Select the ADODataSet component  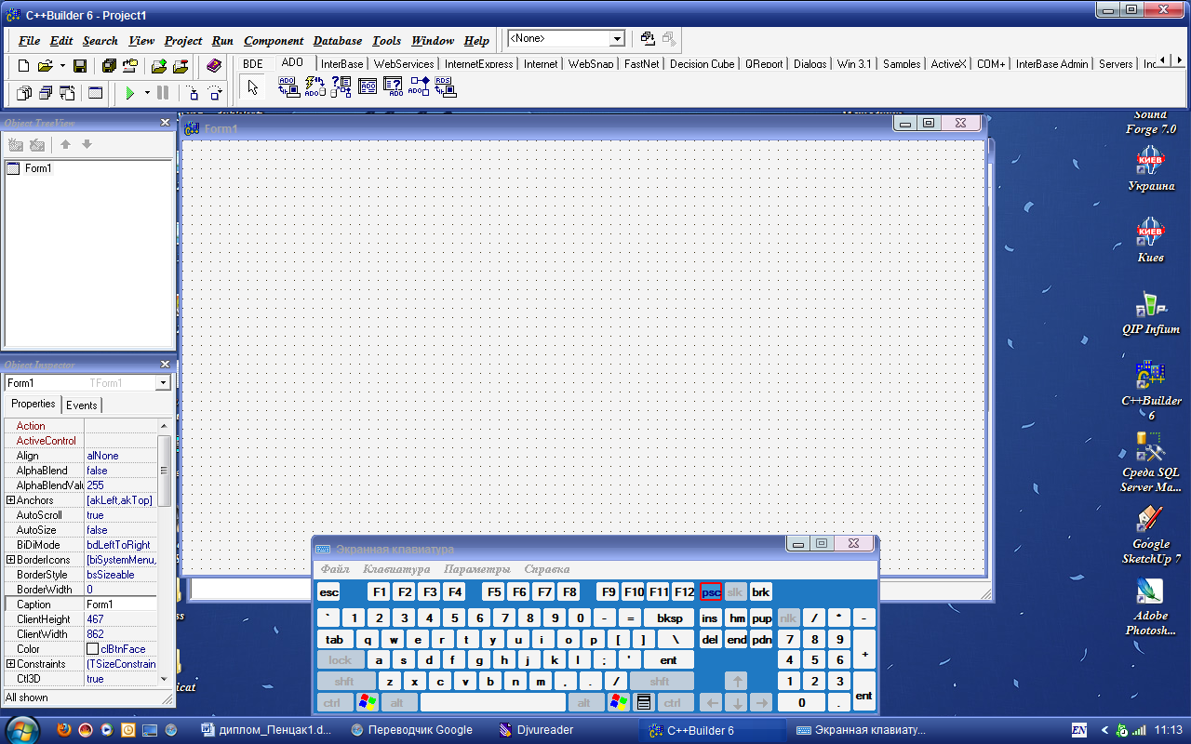pos(341,87)
